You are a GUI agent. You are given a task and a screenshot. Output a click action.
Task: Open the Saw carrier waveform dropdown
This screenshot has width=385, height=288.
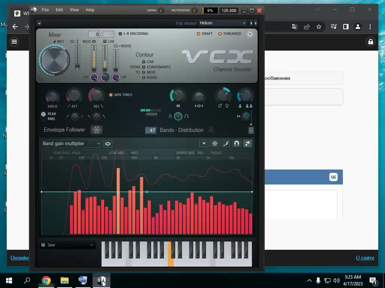click(67, 245)
